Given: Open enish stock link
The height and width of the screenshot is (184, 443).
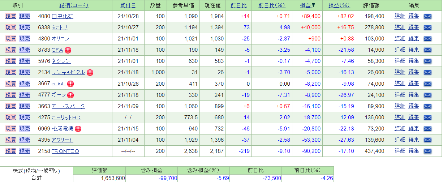Looking at the screenshot, I should click(59, 84).
